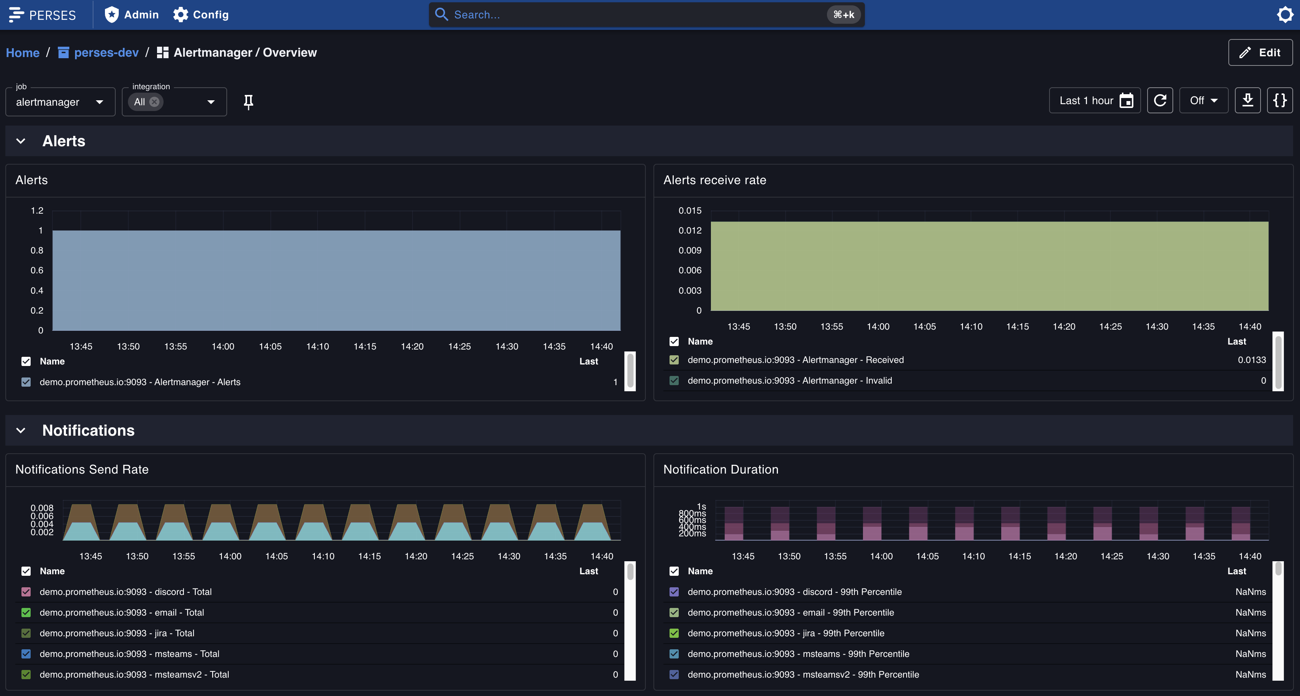Click the pin variables icon

(248, 102)
